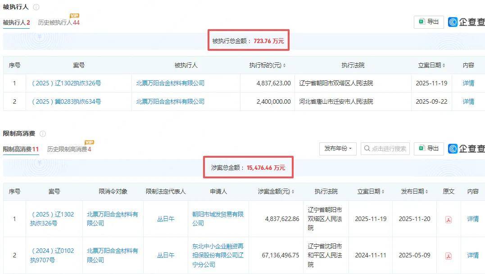Open applicant 朝阳市城发贸易有限公司 link
Image resolution: width=485 pixels, height=274 pixels.
click(218, 219)
